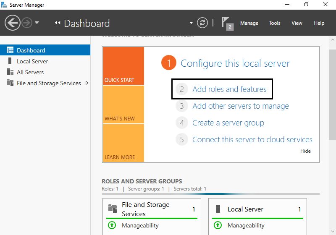
Task: Expand the File and Storage Services arrow
Action: (87, 83)
